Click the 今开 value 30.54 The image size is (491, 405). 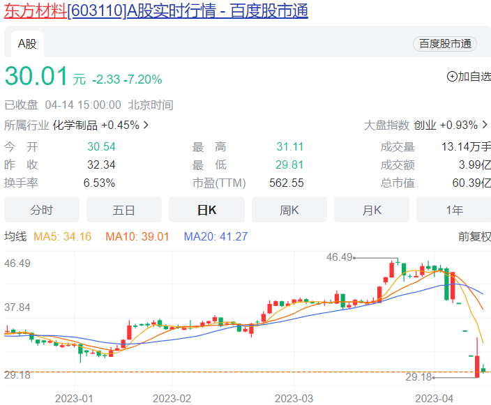point(101,146)
